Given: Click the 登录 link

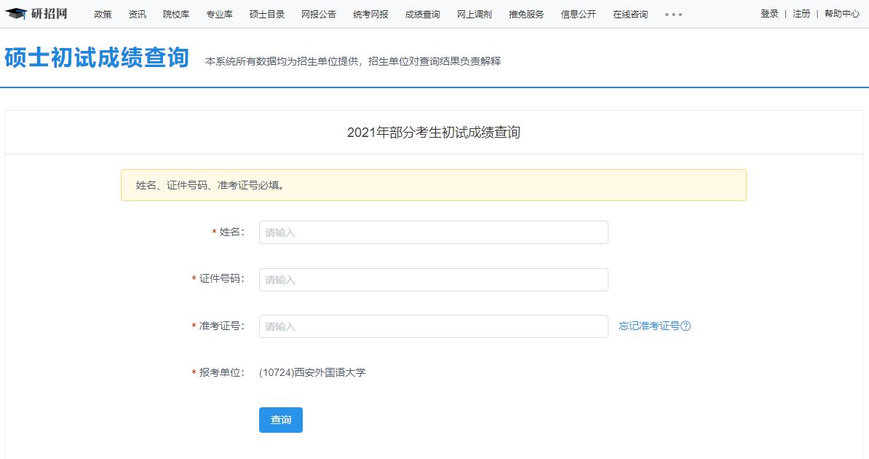Looking at the screenshot, I should point(769,14).
